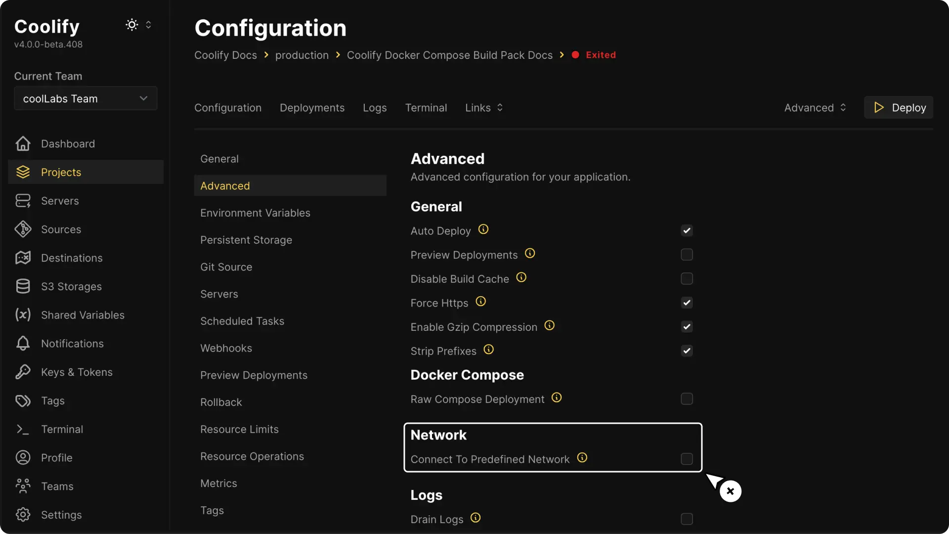Image resolution: width=949 pixels, height=534 pixels.
Task: Expand the Advanced menu near Deploy
Action: [x=815, y=108]
